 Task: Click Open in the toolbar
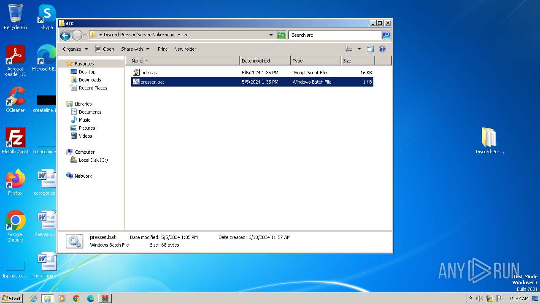tap(105, 49)
